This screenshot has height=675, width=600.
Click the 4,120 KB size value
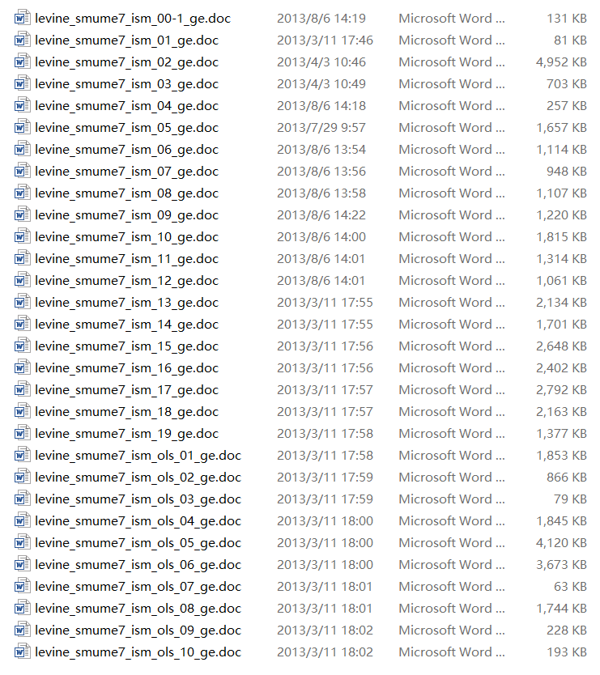click(561, 543)
